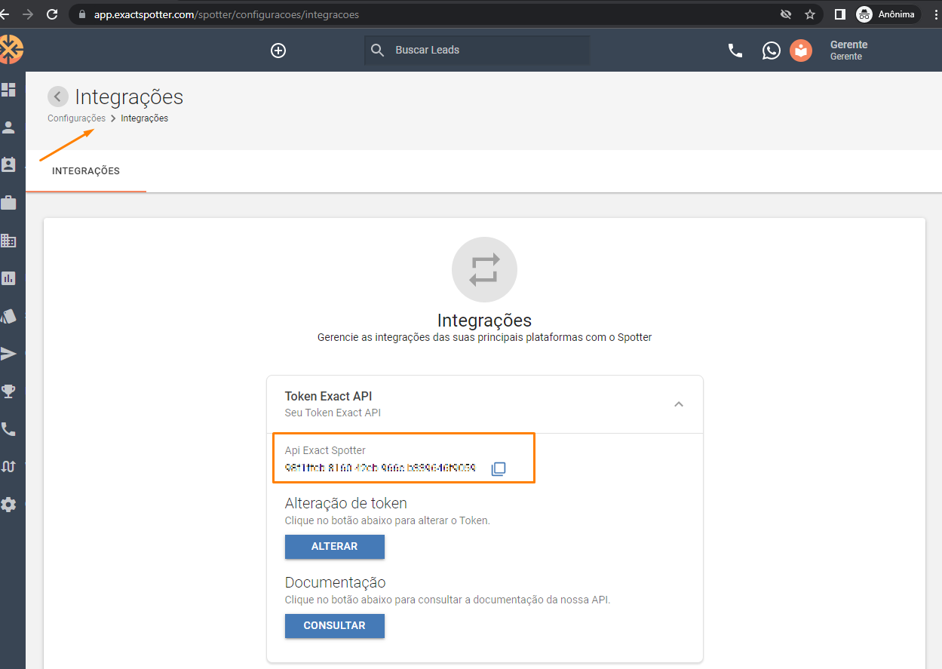Click the crossed-eye tracking icon in address bar
Screen dimensions: 942x669
coord(785,14)
